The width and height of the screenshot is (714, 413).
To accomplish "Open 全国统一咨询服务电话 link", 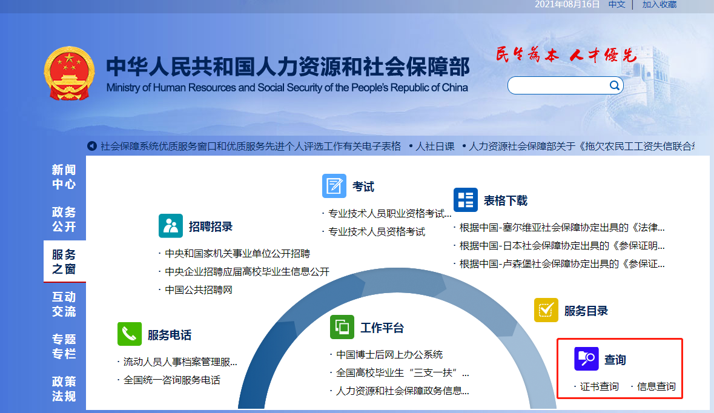I will (x=171, y=380).
